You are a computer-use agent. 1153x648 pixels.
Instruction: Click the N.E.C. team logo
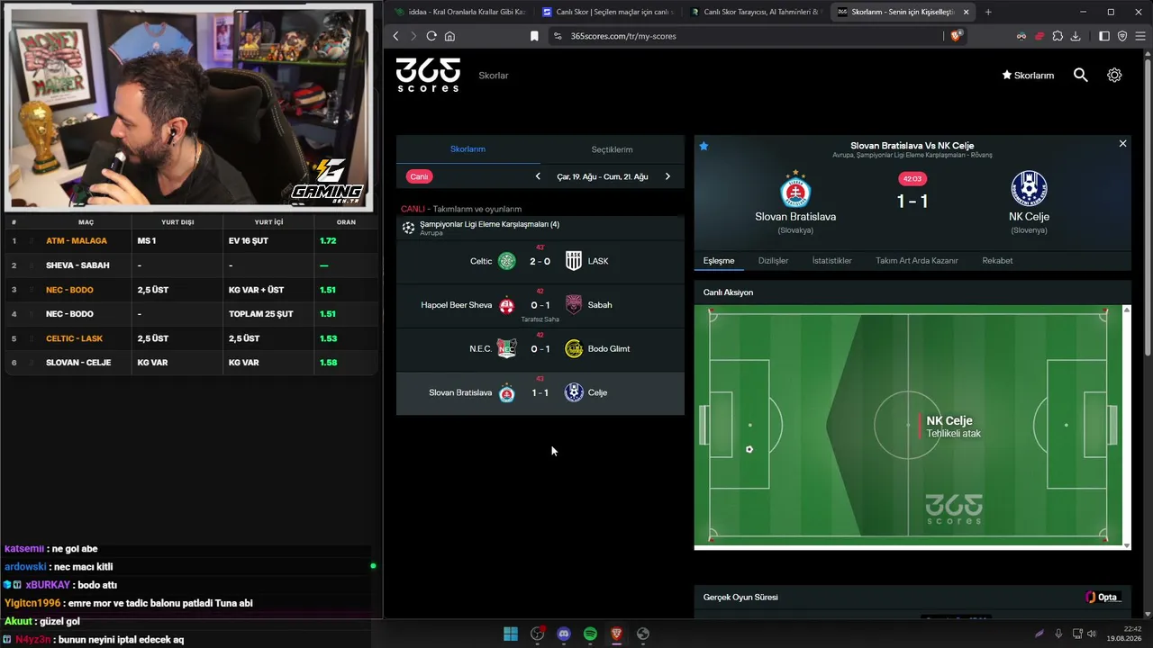pos(507,349)
